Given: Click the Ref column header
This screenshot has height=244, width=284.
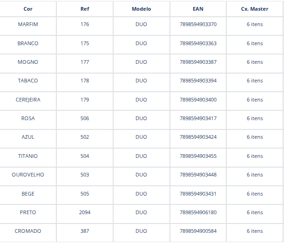Looking at the screenshot, I should [x=85, y=9].
